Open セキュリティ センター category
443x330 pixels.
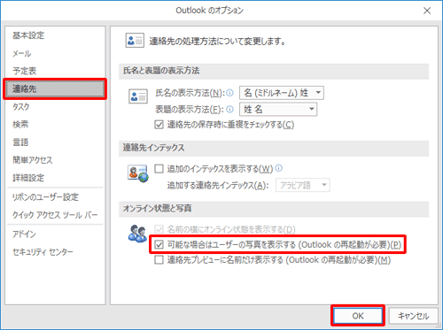click(x=55, y=252)
